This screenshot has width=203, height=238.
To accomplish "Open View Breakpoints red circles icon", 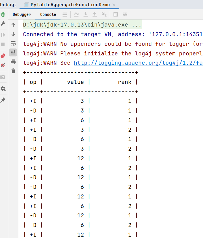I will (x=3, y=56).
